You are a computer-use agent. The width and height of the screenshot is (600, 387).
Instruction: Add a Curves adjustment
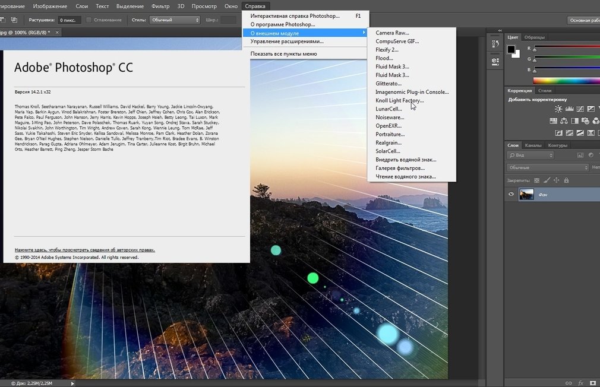tap(580, 109)
